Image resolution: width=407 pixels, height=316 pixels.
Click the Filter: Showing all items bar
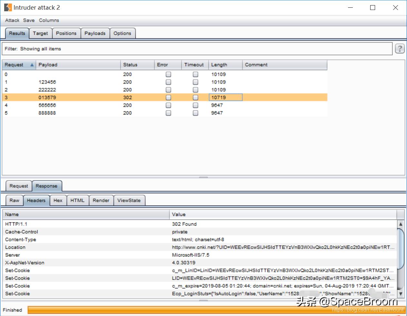[x=197, y=49]
